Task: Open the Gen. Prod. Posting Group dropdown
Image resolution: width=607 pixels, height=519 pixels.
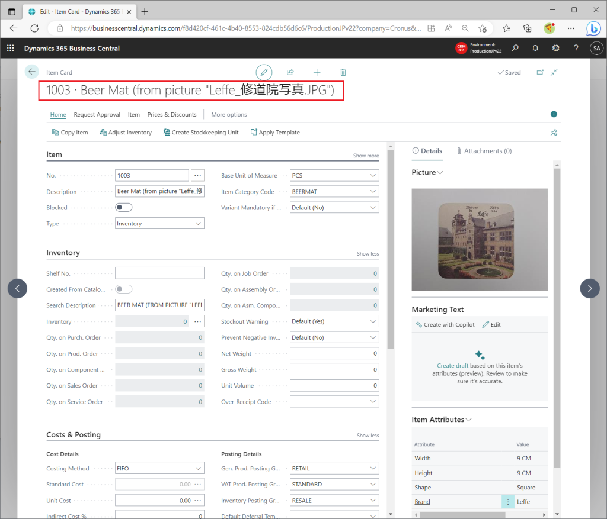Action: click(x=373, y=468)
